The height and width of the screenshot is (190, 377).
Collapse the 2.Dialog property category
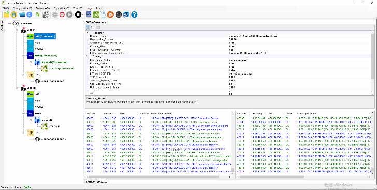(x=87, y=56)
